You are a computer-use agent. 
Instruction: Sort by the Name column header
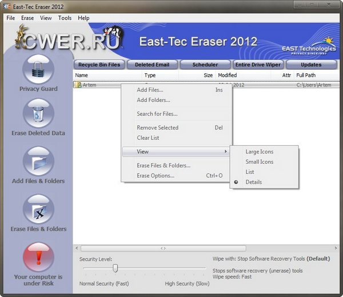point(108,75)
